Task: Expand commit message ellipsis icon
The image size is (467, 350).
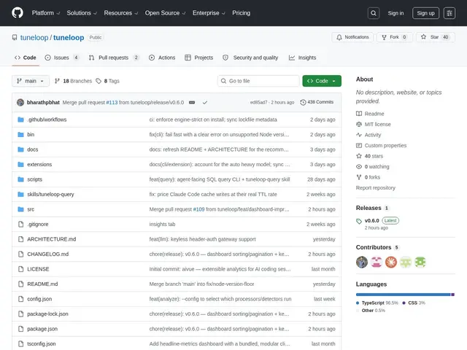Action: click(x=192, y=102)
